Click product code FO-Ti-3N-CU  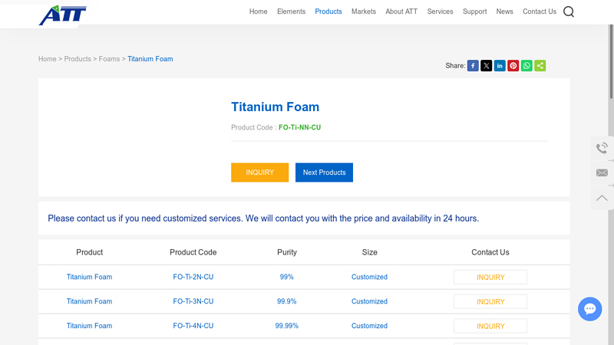click(x=193, y=301)
